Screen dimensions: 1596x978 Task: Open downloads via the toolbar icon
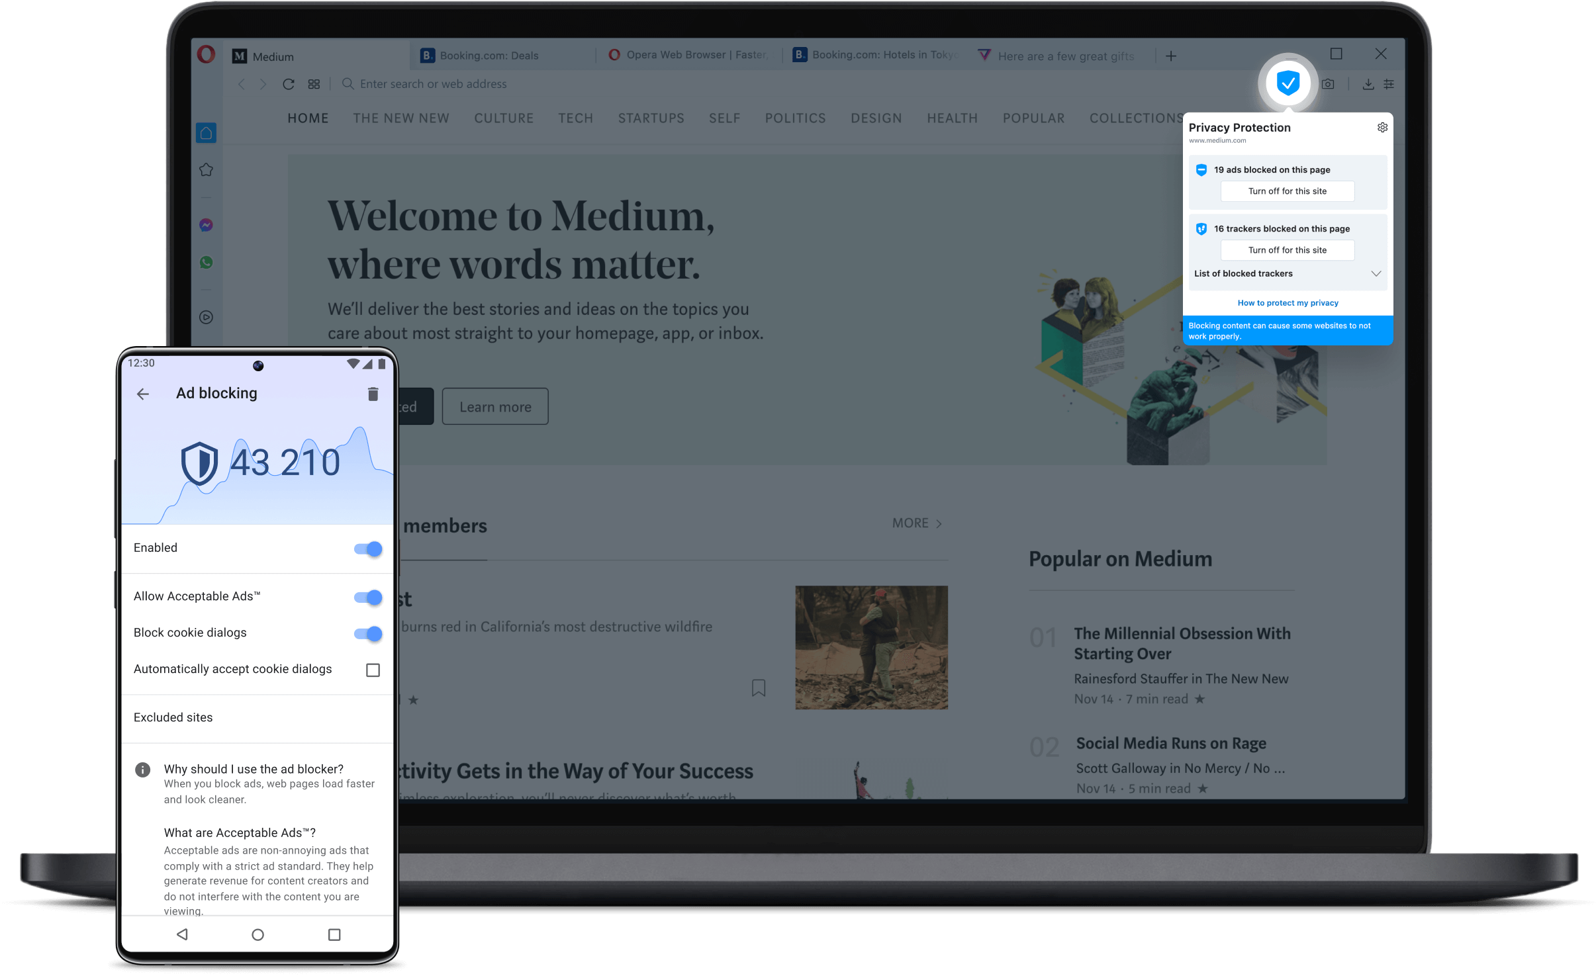pyautogui.click(x=1367, y=83)
